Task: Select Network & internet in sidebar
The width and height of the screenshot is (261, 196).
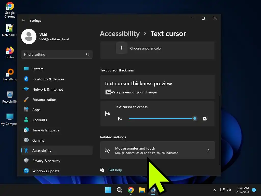Action: (57, 89)
